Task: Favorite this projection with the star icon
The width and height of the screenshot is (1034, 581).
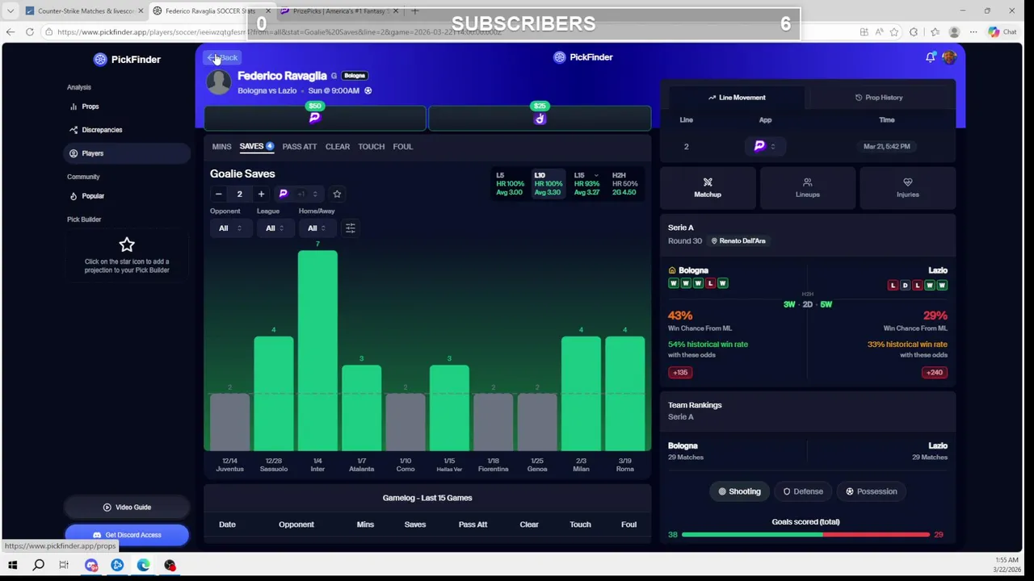Action: (x=337, y=194)
